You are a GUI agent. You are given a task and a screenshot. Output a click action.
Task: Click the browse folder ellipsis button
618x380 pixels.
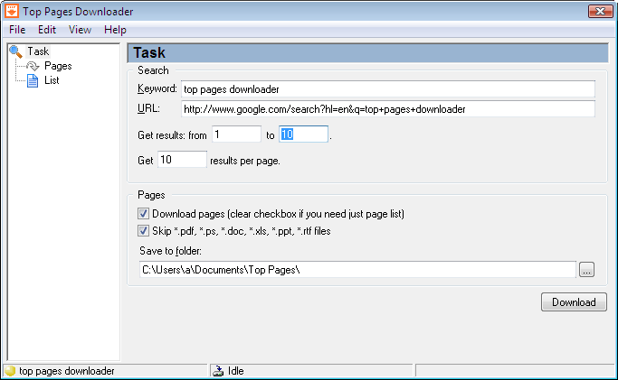coord(586,270)
